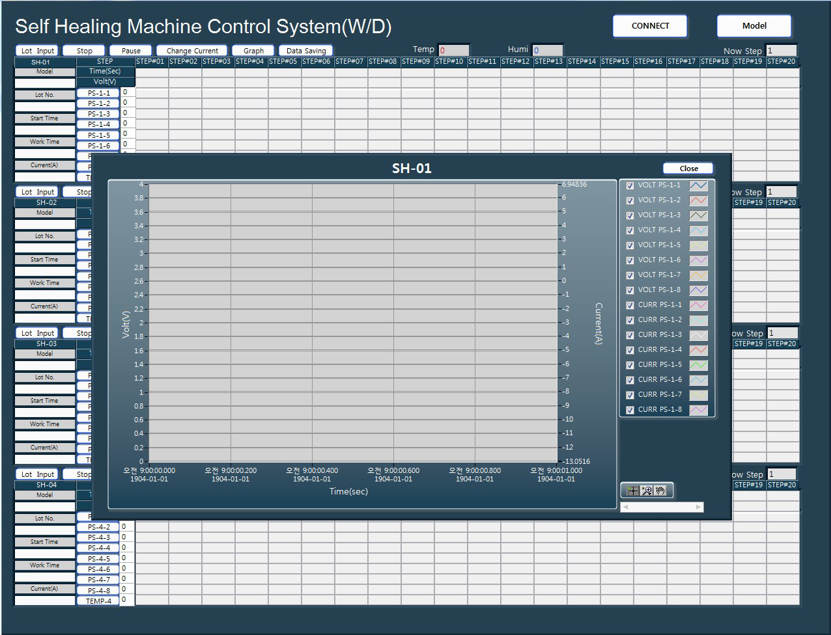Click the Temp value field
This screenshot has height=635, width=831.
[453, 50]
